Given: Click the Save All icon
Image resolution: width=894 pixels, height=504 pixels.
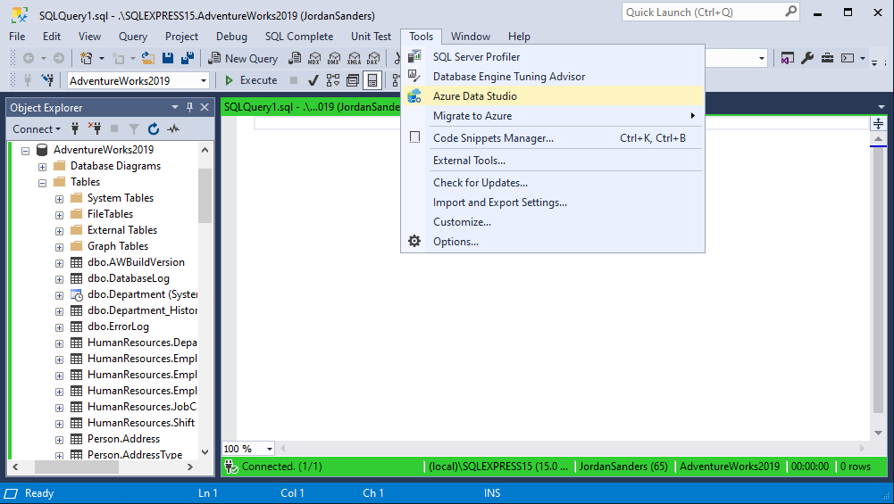Looking at the screenshot, I should click(x=187, y=58).
